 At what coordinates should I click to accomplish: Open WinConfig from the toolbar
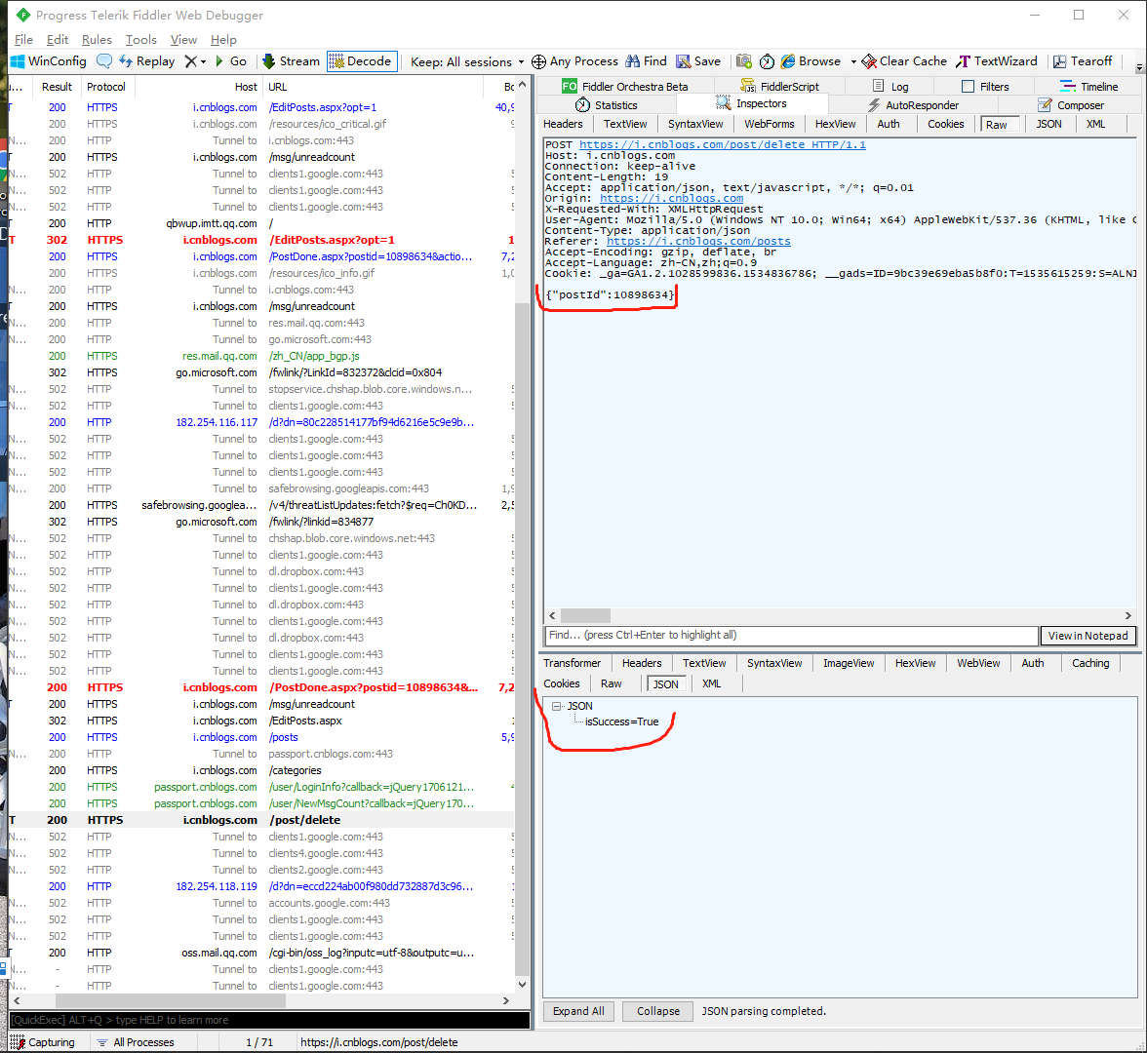coord(49,61)
